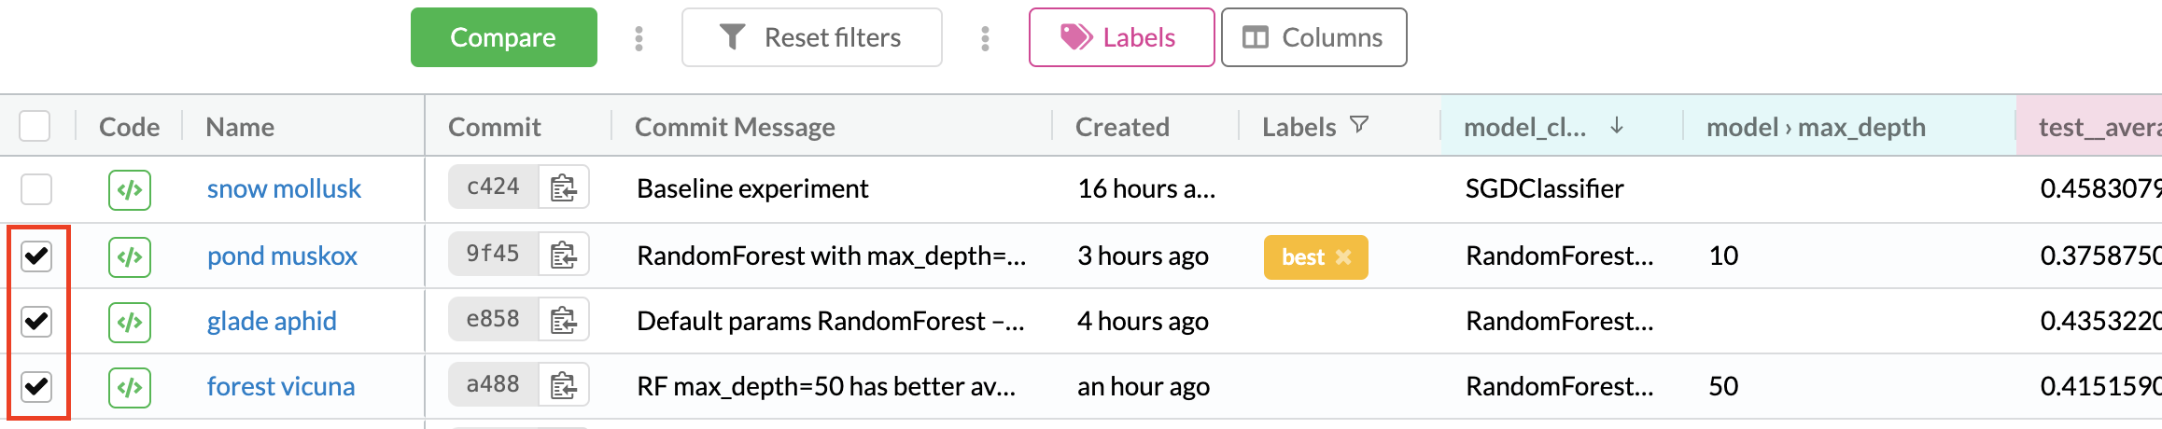
Task: Copy commit hash a488
Action: click(x=563, y=385)
